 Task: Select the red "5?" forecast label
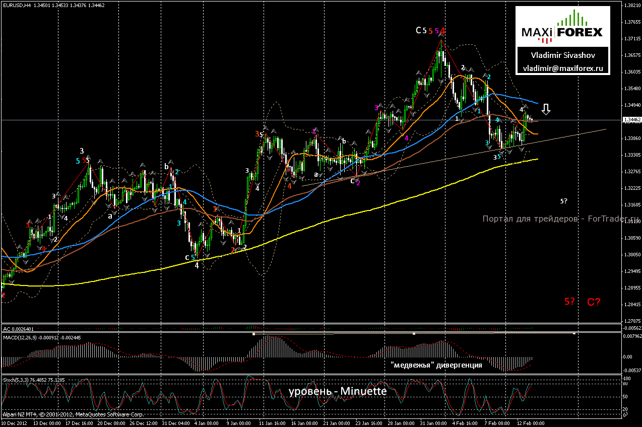pos(570,302)
